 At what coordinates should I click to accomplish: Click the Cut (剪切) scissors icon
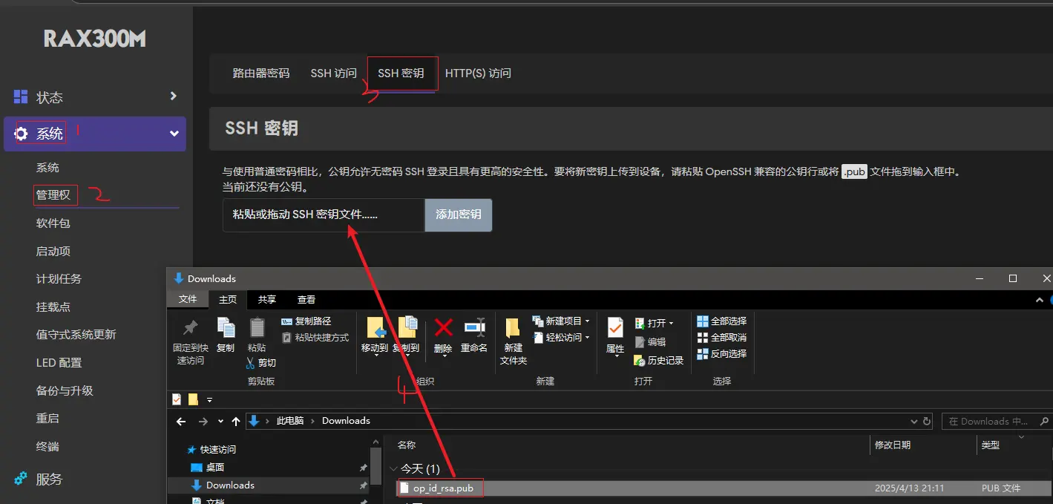pyautogui.click(x=251, y=363)
